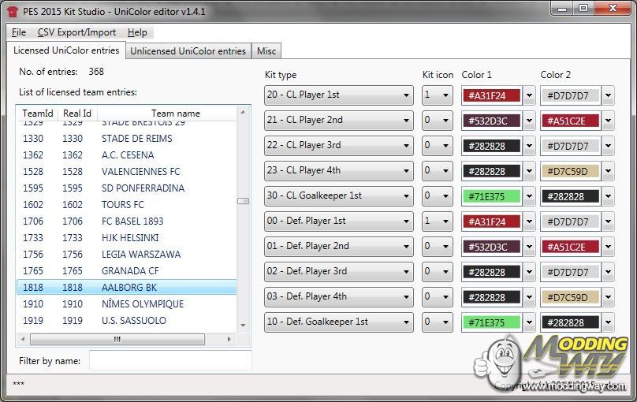Click the #A31F24 Color 1 swatch in first row

click(x=490, y=95)
